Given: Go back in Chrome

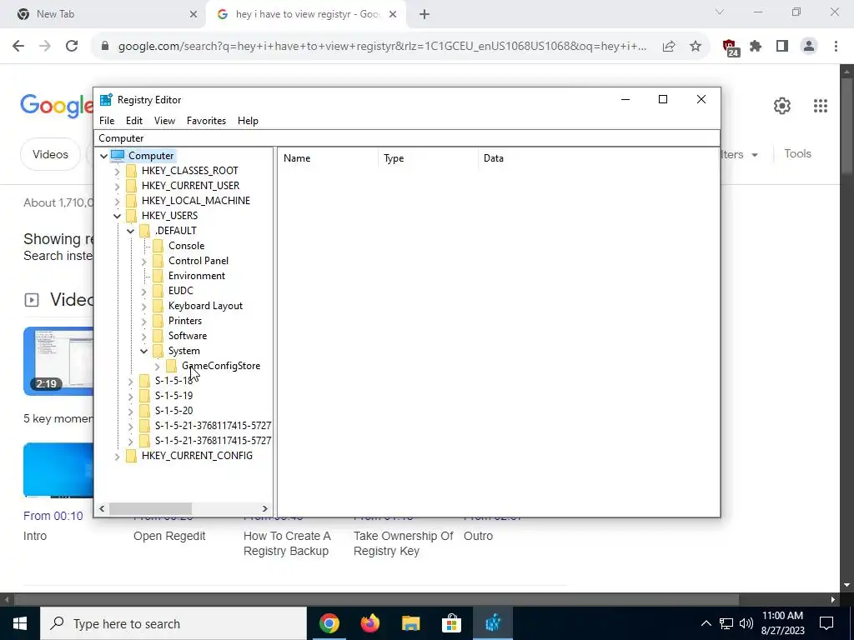Looking at the screenshot, I should point(18,47).
